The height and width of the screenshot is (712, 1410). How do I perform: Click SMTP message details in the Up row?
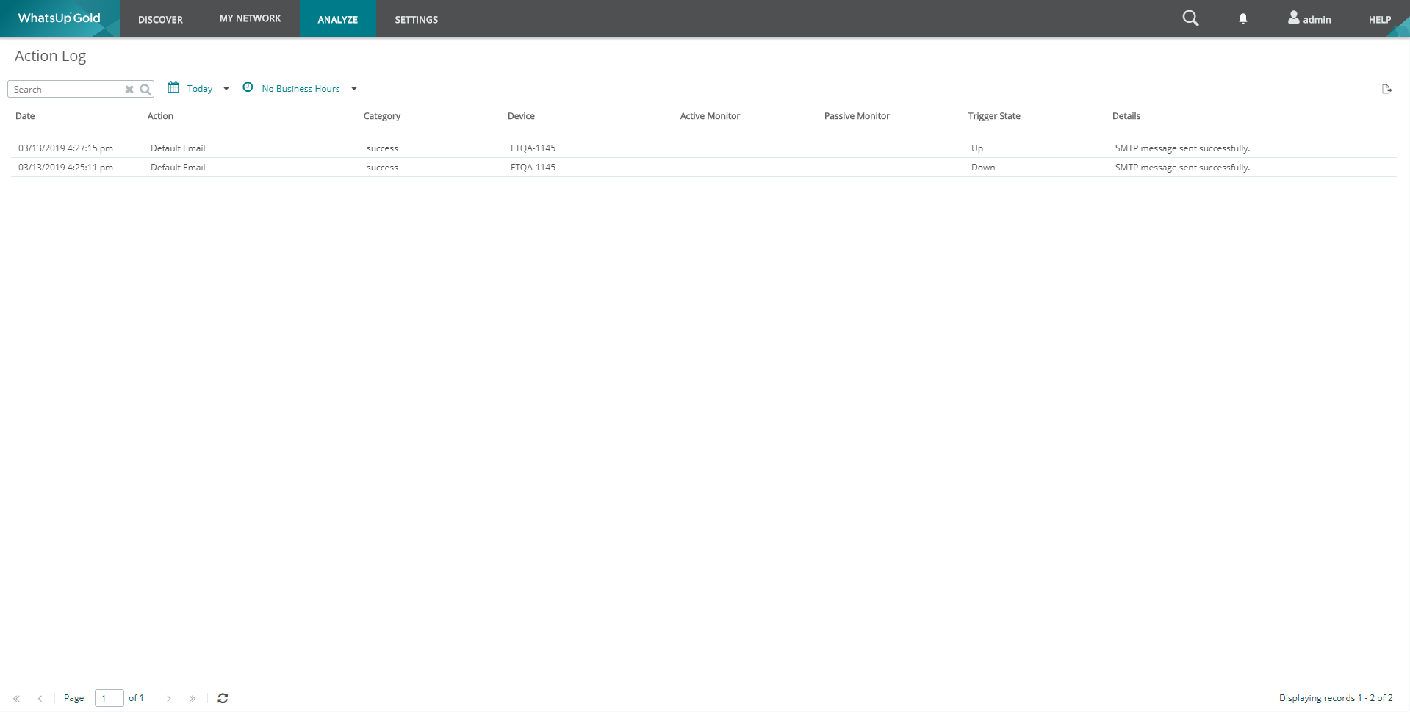[1182, 148]
